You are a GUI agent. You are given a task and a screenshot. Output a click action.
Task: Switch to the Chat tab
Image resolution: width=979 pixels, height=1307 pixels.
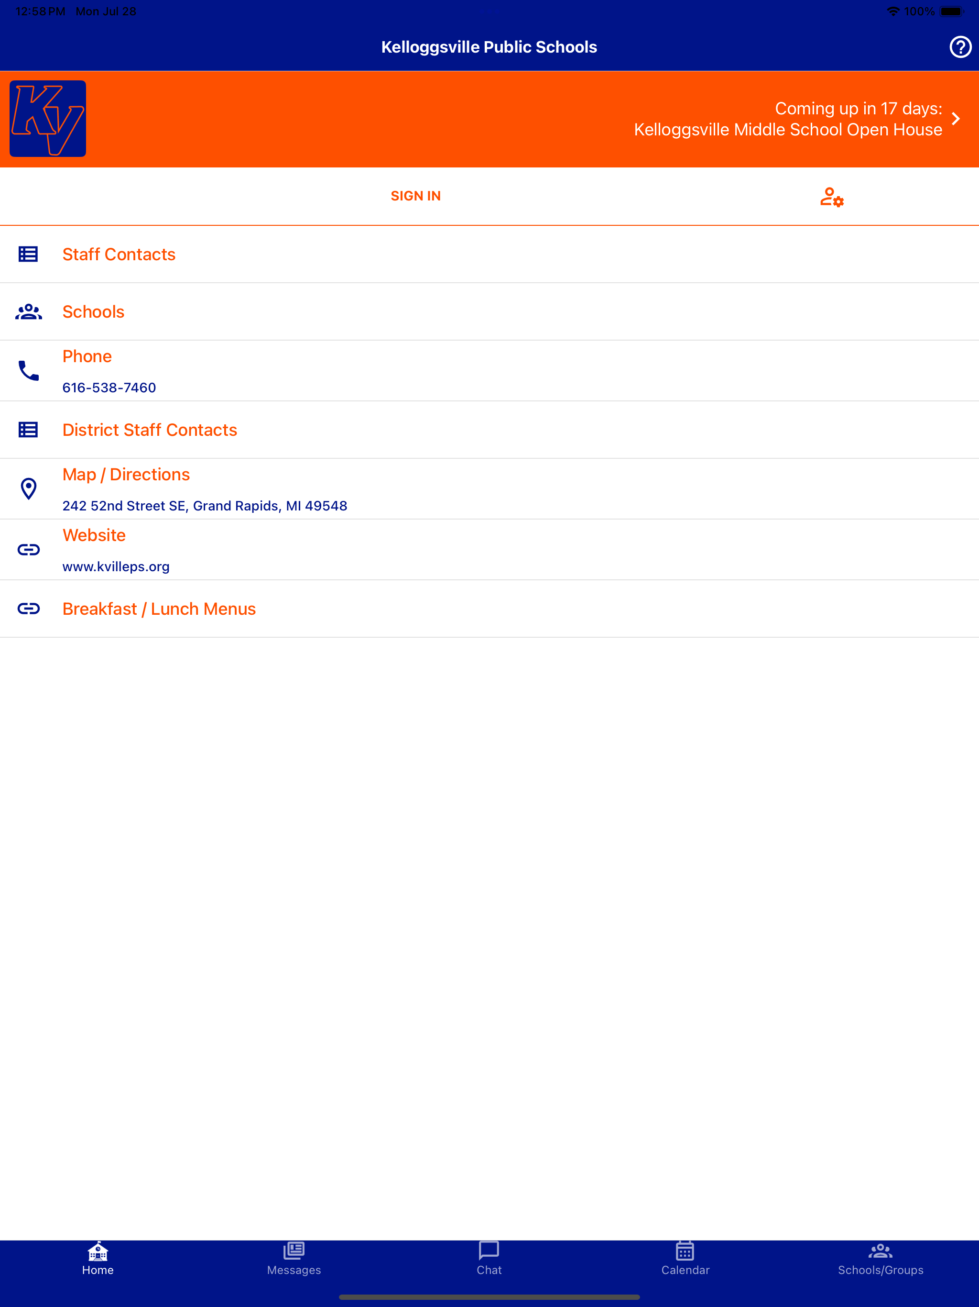point(489,1259)
